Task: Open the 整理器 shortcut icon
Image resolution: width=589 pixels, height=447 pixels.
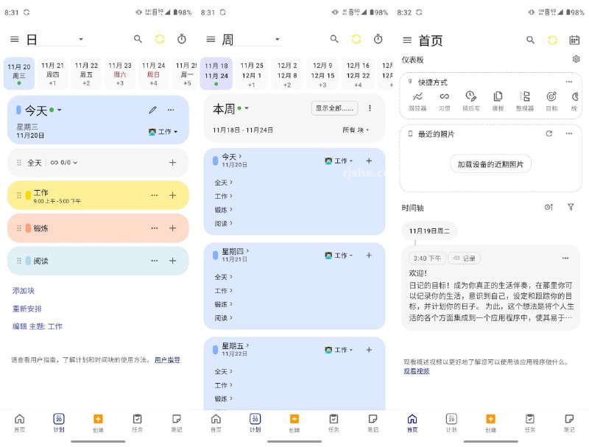Action: pyautogui.click(x=524, y=96)
